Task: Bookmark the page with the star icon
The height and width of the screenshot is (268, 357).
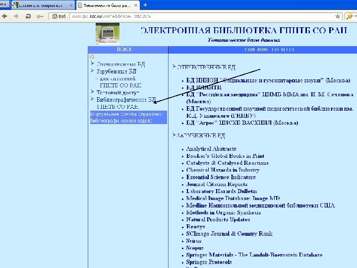Action: [x=338, y=16]
